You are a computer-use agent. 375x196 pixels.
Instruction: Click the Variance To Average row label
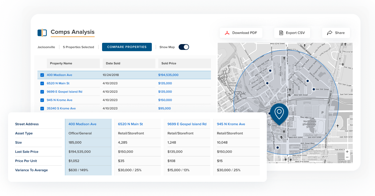click(31, 170)
